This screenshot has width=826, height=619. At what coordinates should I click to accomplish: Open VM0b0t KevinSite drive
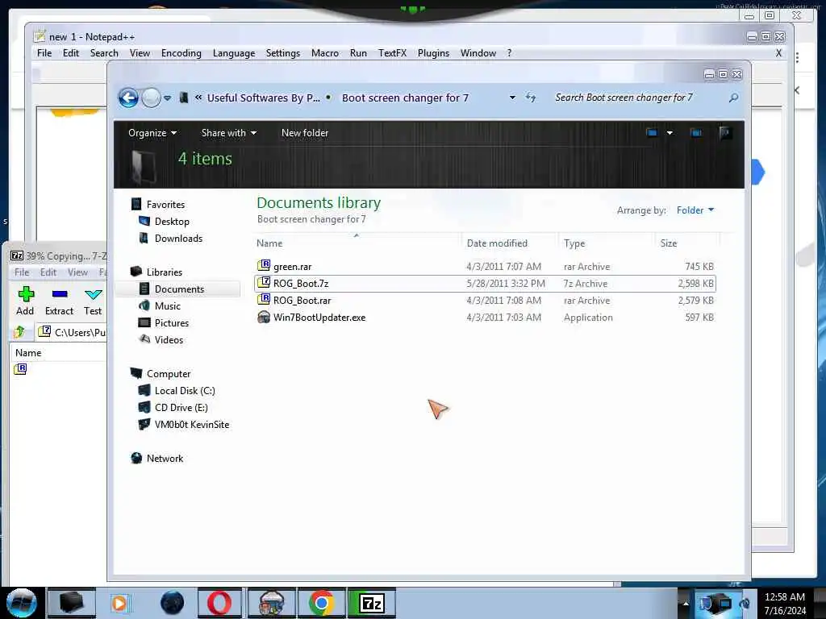coord(192,424)
